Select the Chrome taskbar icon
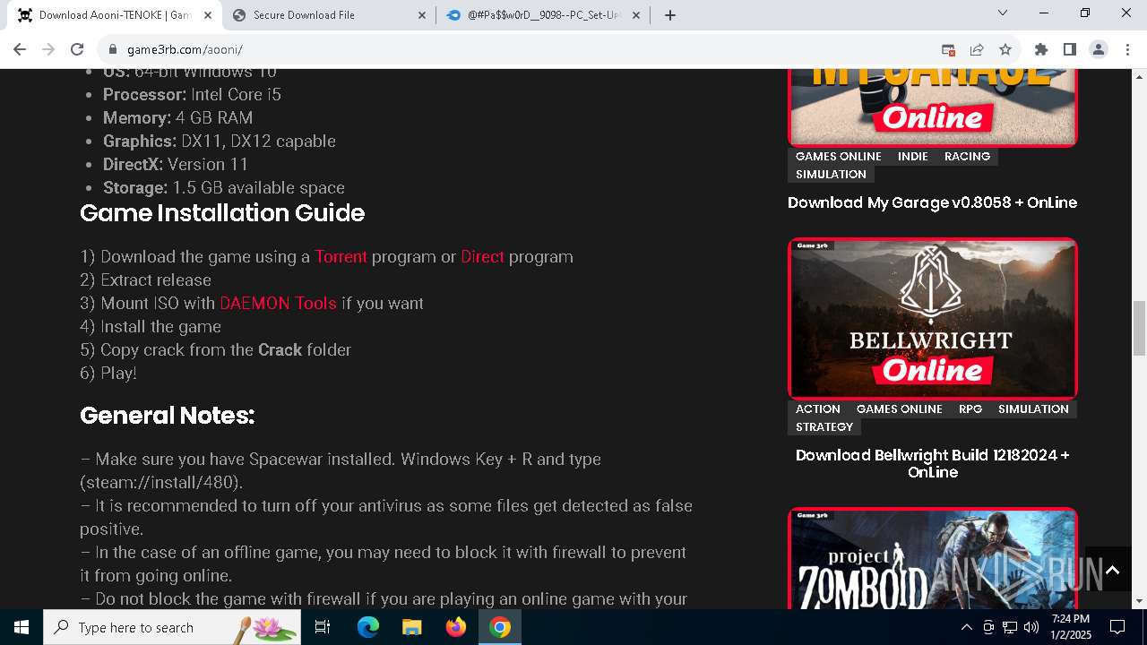 point(500,627)
